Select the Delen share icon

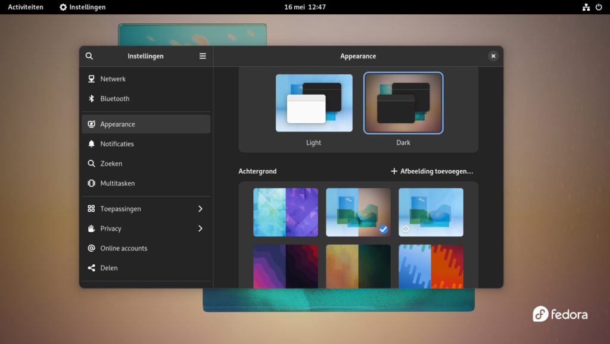[x=91, y=268]
